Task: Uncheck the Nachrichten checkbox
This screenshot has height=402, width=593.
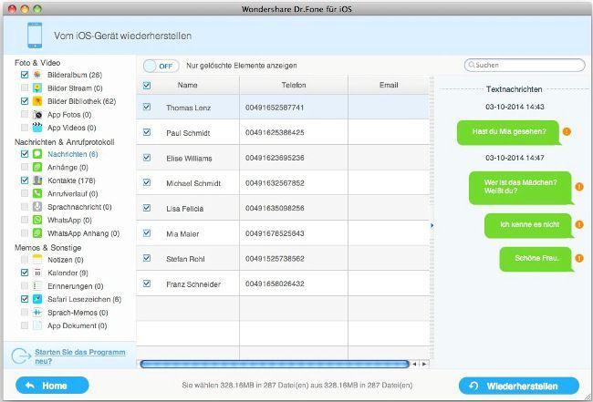Action: (25, 154)
